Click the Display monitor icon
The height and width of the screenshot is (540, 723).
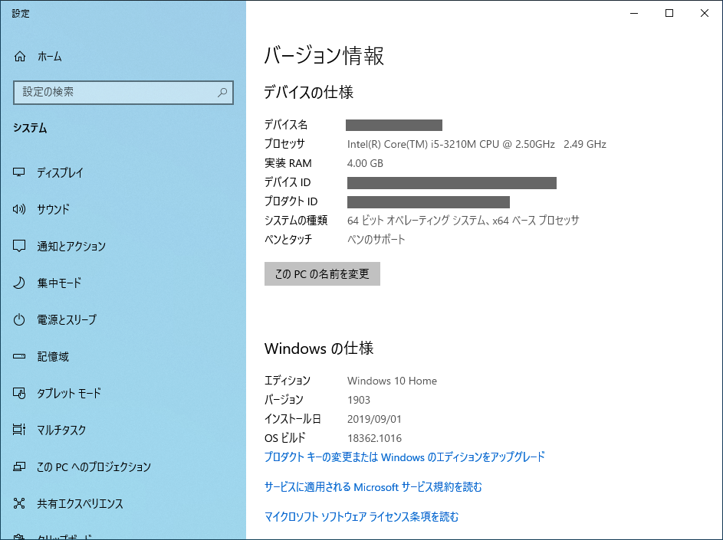pos(19,172)
